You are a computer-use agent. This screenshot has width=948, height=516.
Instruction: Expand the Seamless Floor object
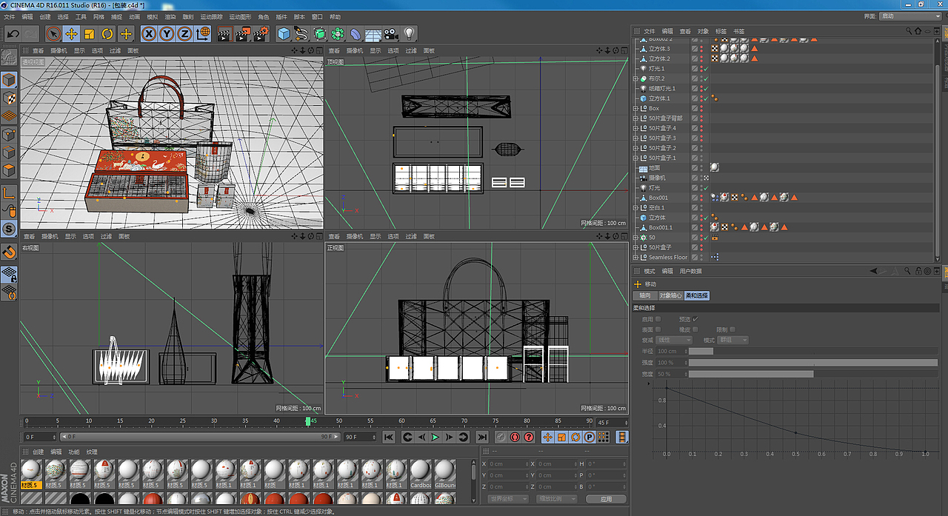(635, 257)
